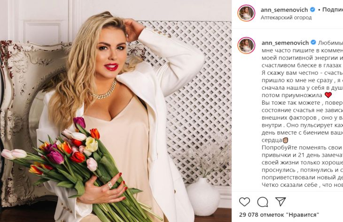Click caption line 'Я скажу вам честно'
Screen dimensions: 343x222
point(302,73)
